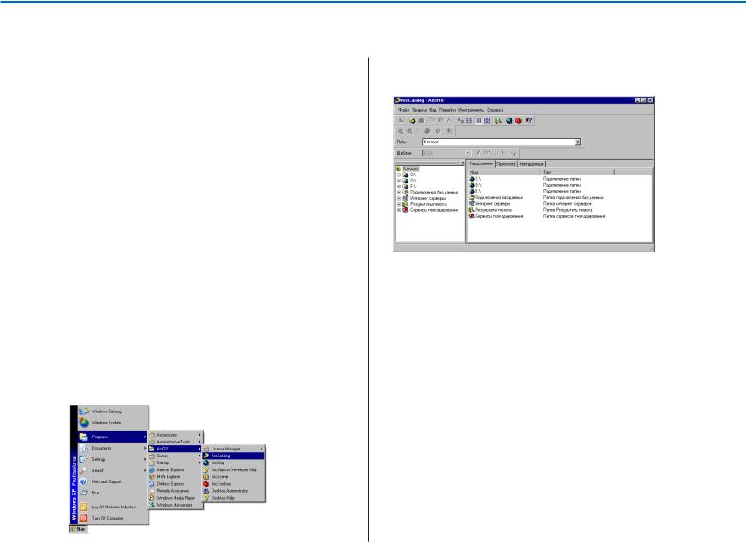Switch to Thumbnails view toolbar button

click(487, 120)
